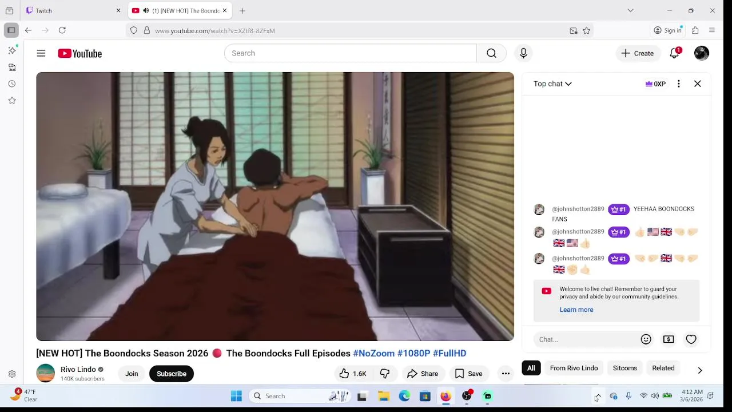Screen dimensions: 732x412
Task: Click the Create button
Action: 638,53
